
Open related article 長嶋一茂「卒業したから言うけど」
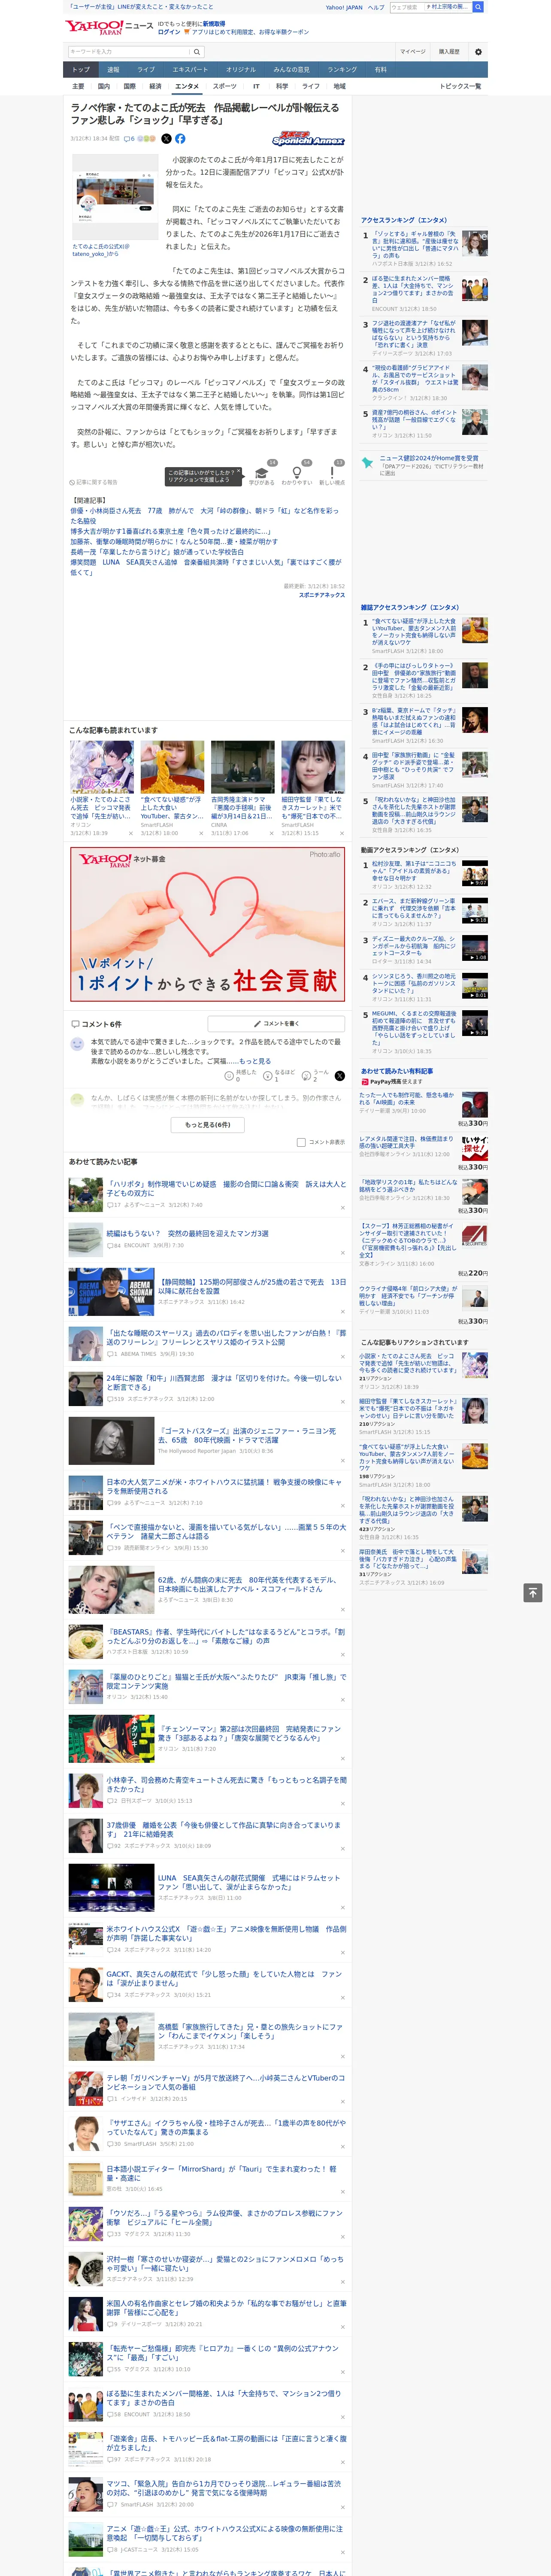tap(157, 552)
